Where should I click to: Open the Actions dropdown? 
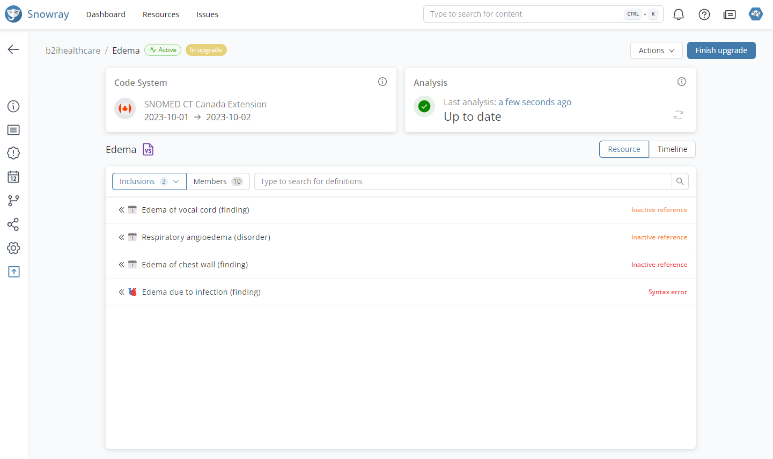point(656,50)
